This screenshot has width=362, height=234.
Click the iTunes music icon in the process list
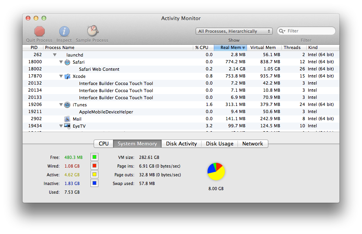coord(67,105)
